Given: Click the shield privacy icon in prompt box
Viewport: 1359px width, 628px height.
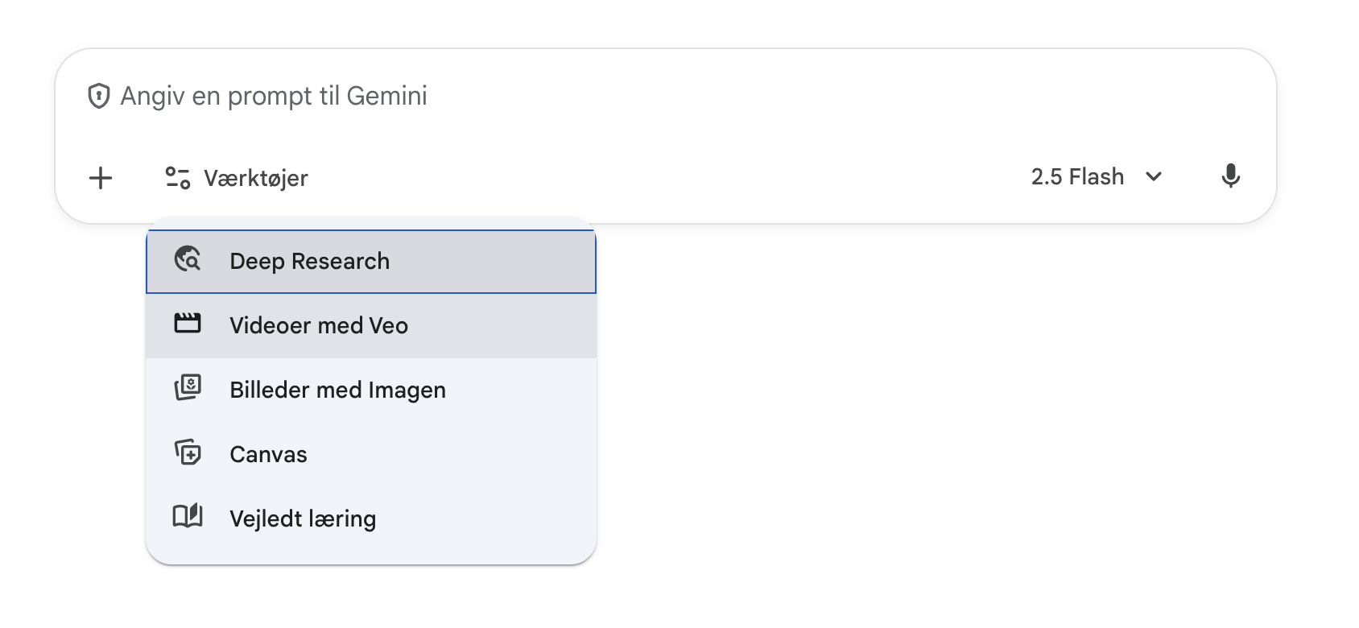Looking at the screenshot, I should coord(98,96).
